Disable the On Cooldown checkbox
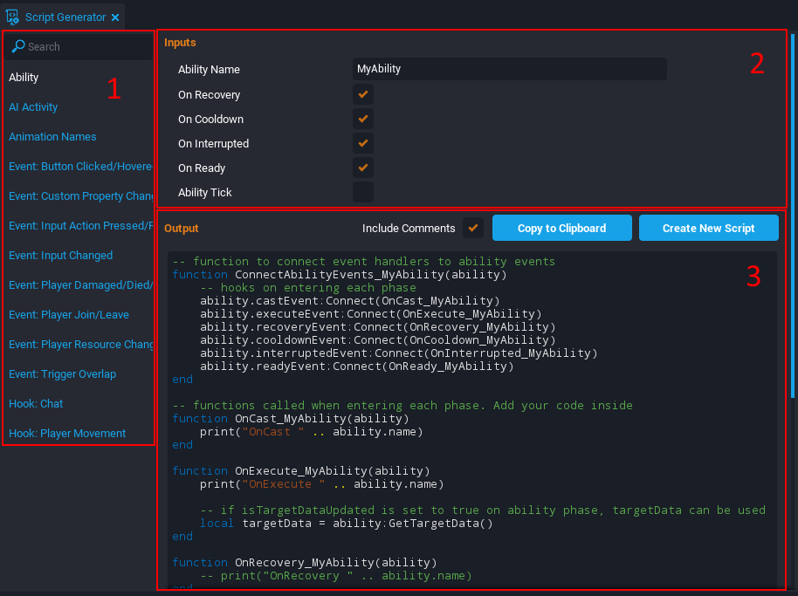The width and height of the screenshot is (798, 596). 363,119
